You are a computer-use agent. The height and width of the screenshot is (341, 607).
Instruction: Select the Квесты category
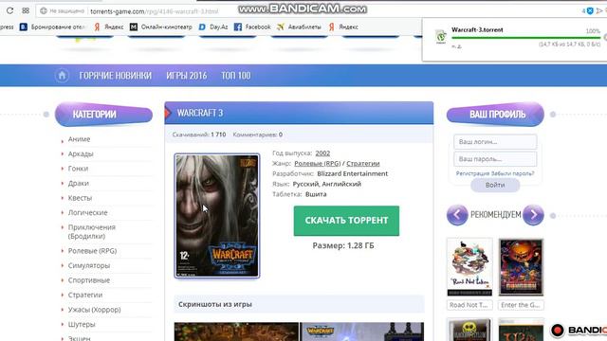coord(80,198)
